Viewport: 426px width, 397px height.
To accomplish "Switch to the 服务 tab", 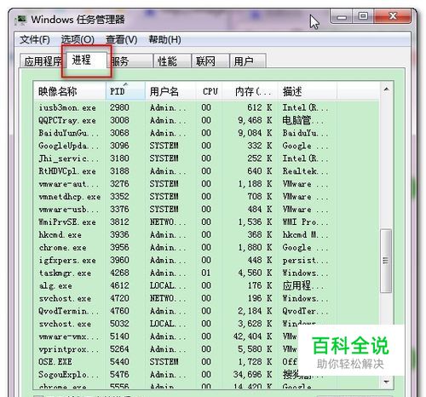I will point(130,61).
